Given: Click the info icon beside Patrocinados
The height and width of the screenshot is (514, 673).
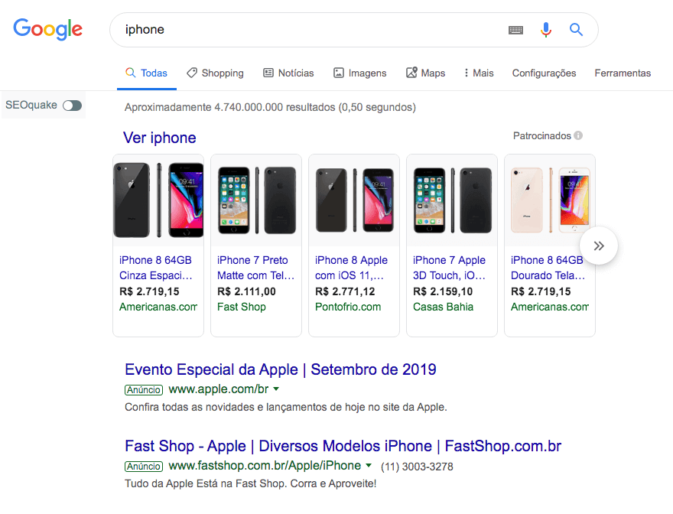Looking at the screenshot, I should point(578,135).
